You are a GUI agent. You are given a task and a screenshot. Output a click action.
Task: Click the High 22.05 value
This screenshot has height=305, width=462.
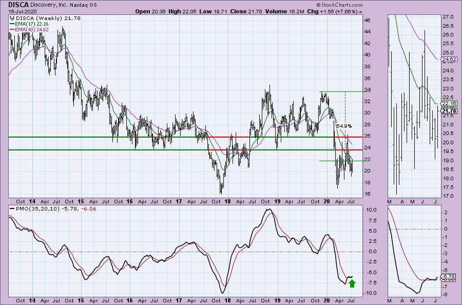pos(182,11)
